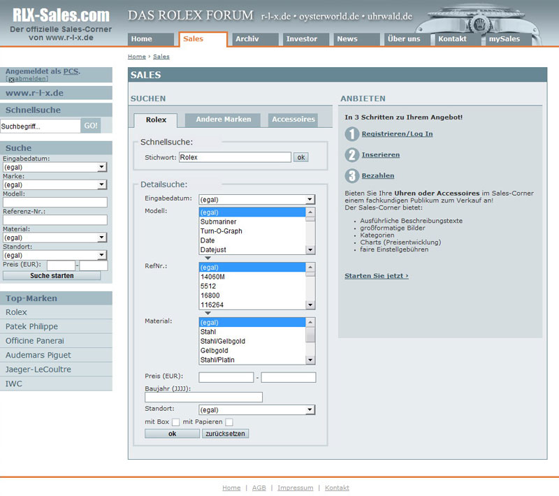Select Submariner in Modell list
Screen dimensions: 559x496
252,221
